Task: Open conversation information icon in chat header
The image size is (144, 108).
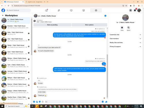Action: pos(105,16)
